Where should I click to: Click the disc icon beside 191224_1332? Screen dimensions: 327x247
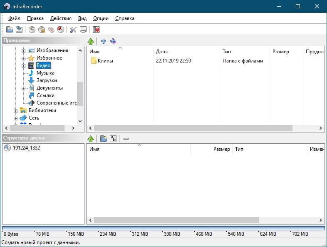[7, 148]
